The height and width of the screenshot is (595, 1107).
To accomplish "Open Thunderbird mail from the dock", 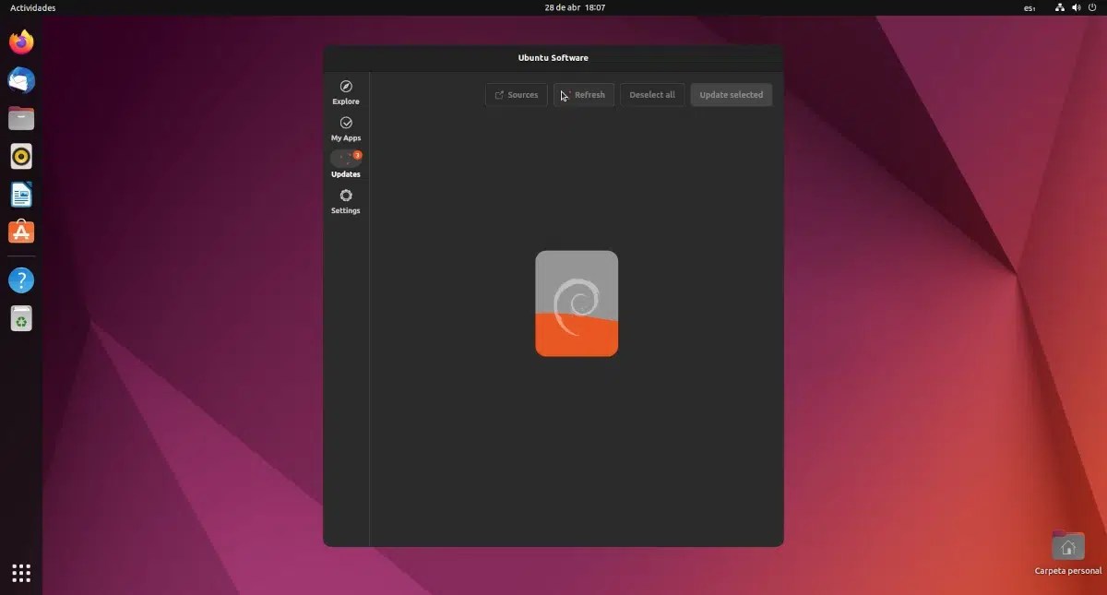I will click(x=21, y=81).
